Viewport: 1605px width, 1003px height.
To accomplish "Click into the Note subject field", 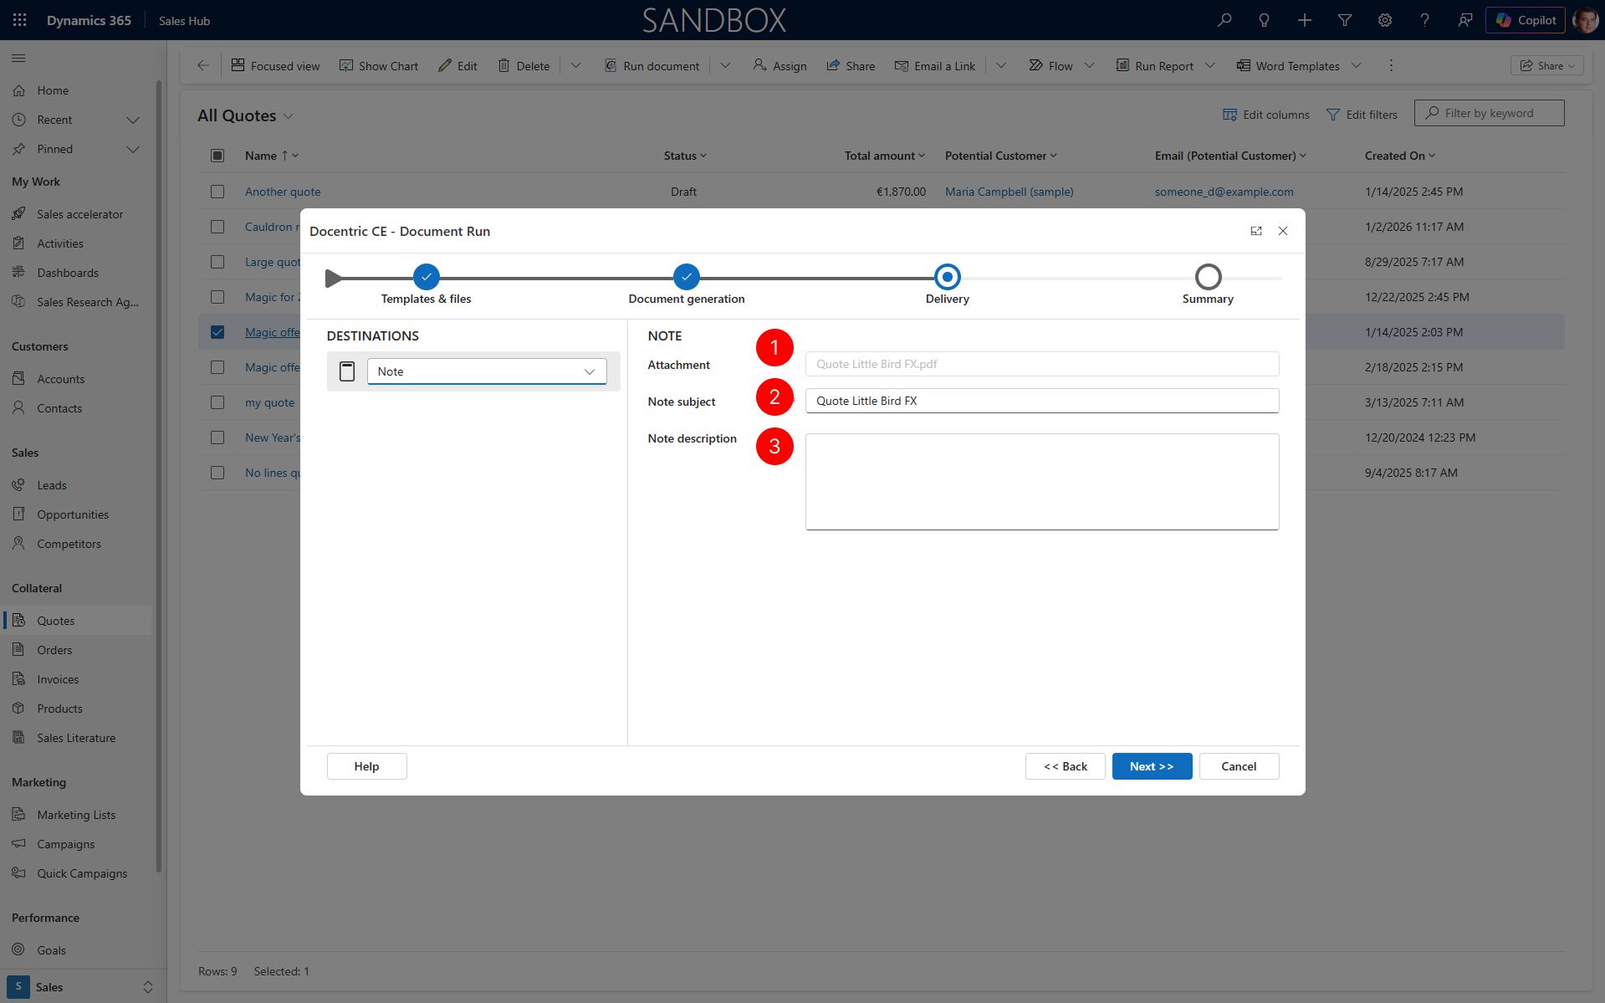I will tap(1041, 401).
